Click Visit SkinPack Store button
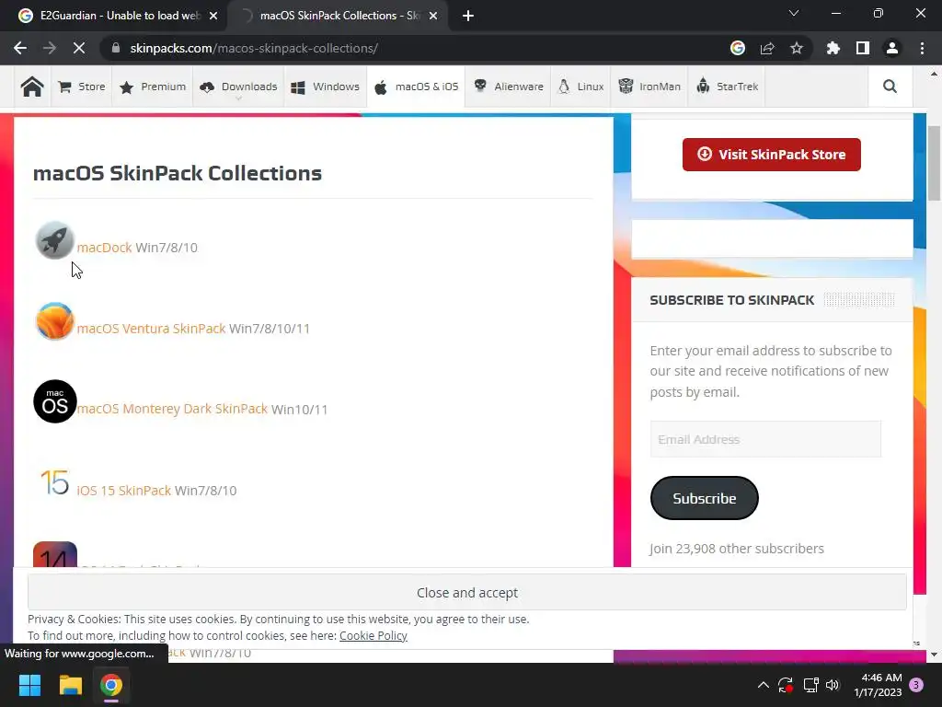Screen dimensions: 942x707 (x=772, y=155)
